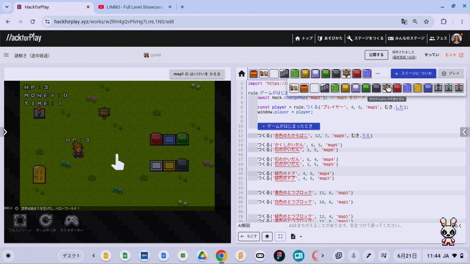The image size is (470, 264).
Task: Click the 公開する button
Action: [376, 55]
